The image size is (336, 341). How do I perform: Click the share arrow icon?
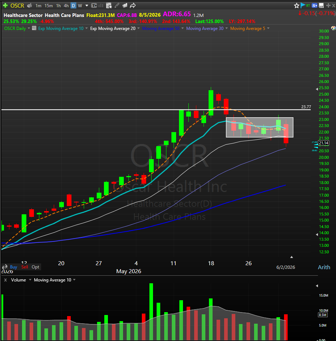point(133,6)
